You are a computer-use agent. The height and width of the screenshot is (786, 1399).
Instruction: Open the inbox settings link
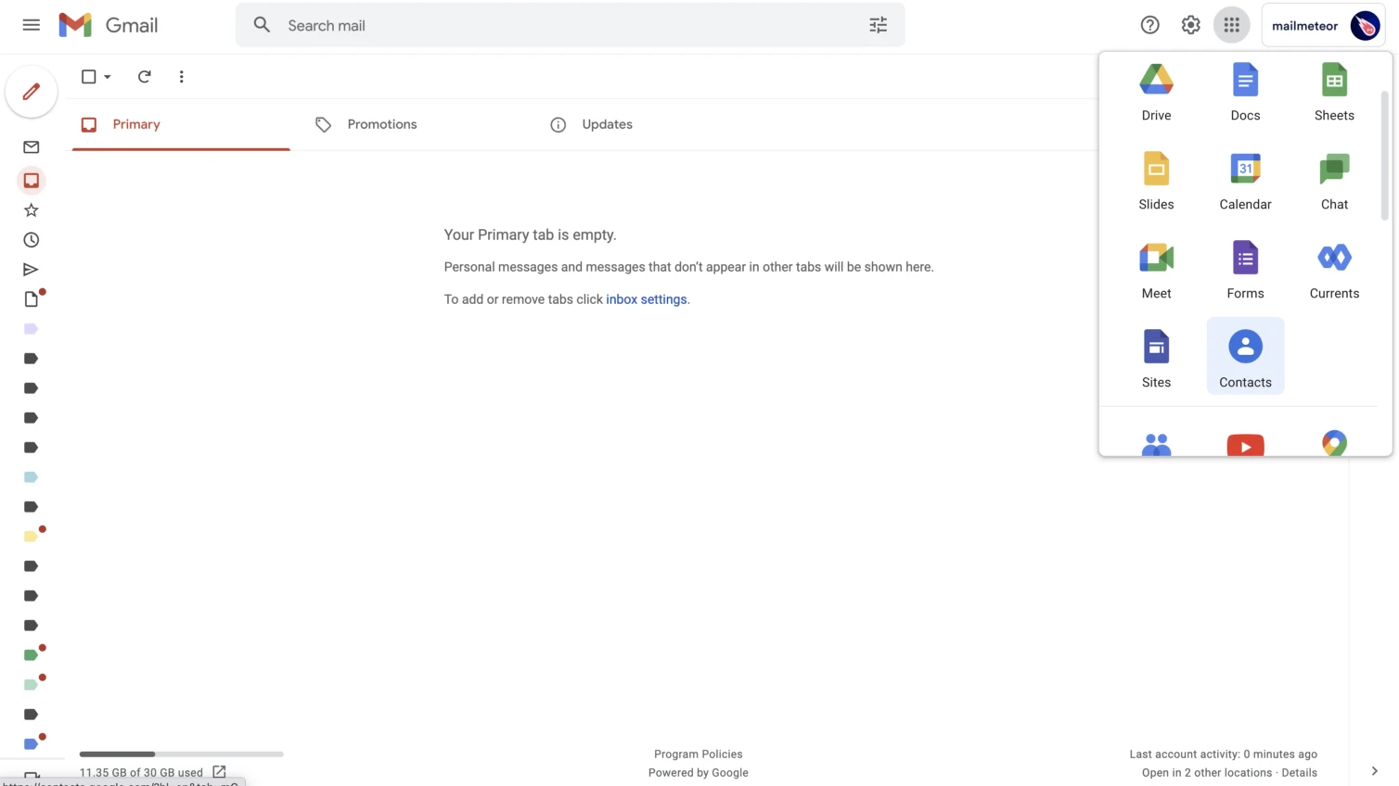click(647, 299)
